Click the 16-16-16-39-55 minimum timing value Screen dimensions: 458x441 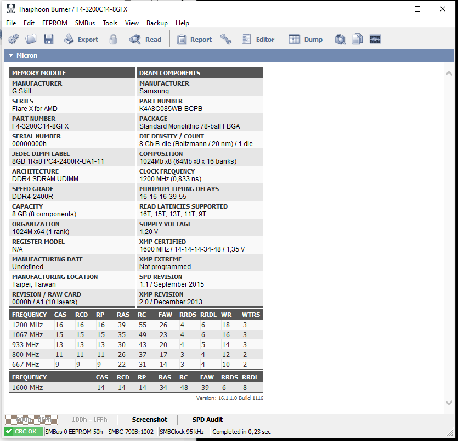(163, 197)
